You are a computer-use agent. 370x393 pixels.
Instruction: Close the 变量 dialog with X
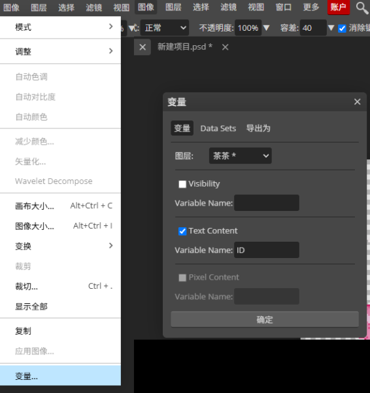pyautogui.click(x=357, y=102)
